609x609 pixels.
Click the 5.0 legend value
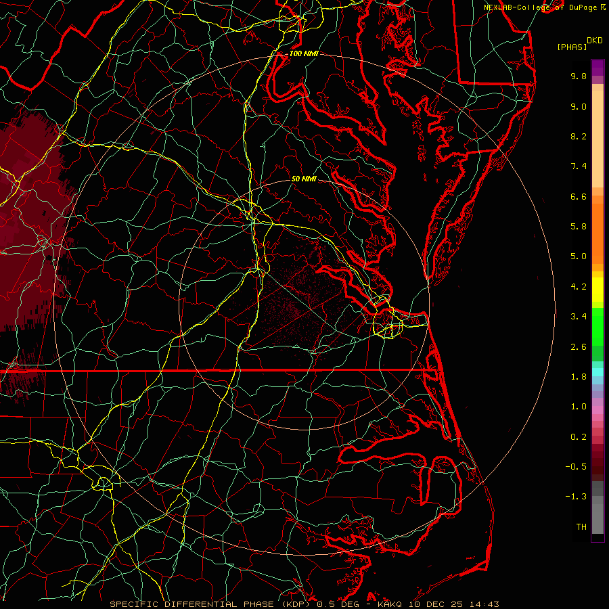pos(579,256)
